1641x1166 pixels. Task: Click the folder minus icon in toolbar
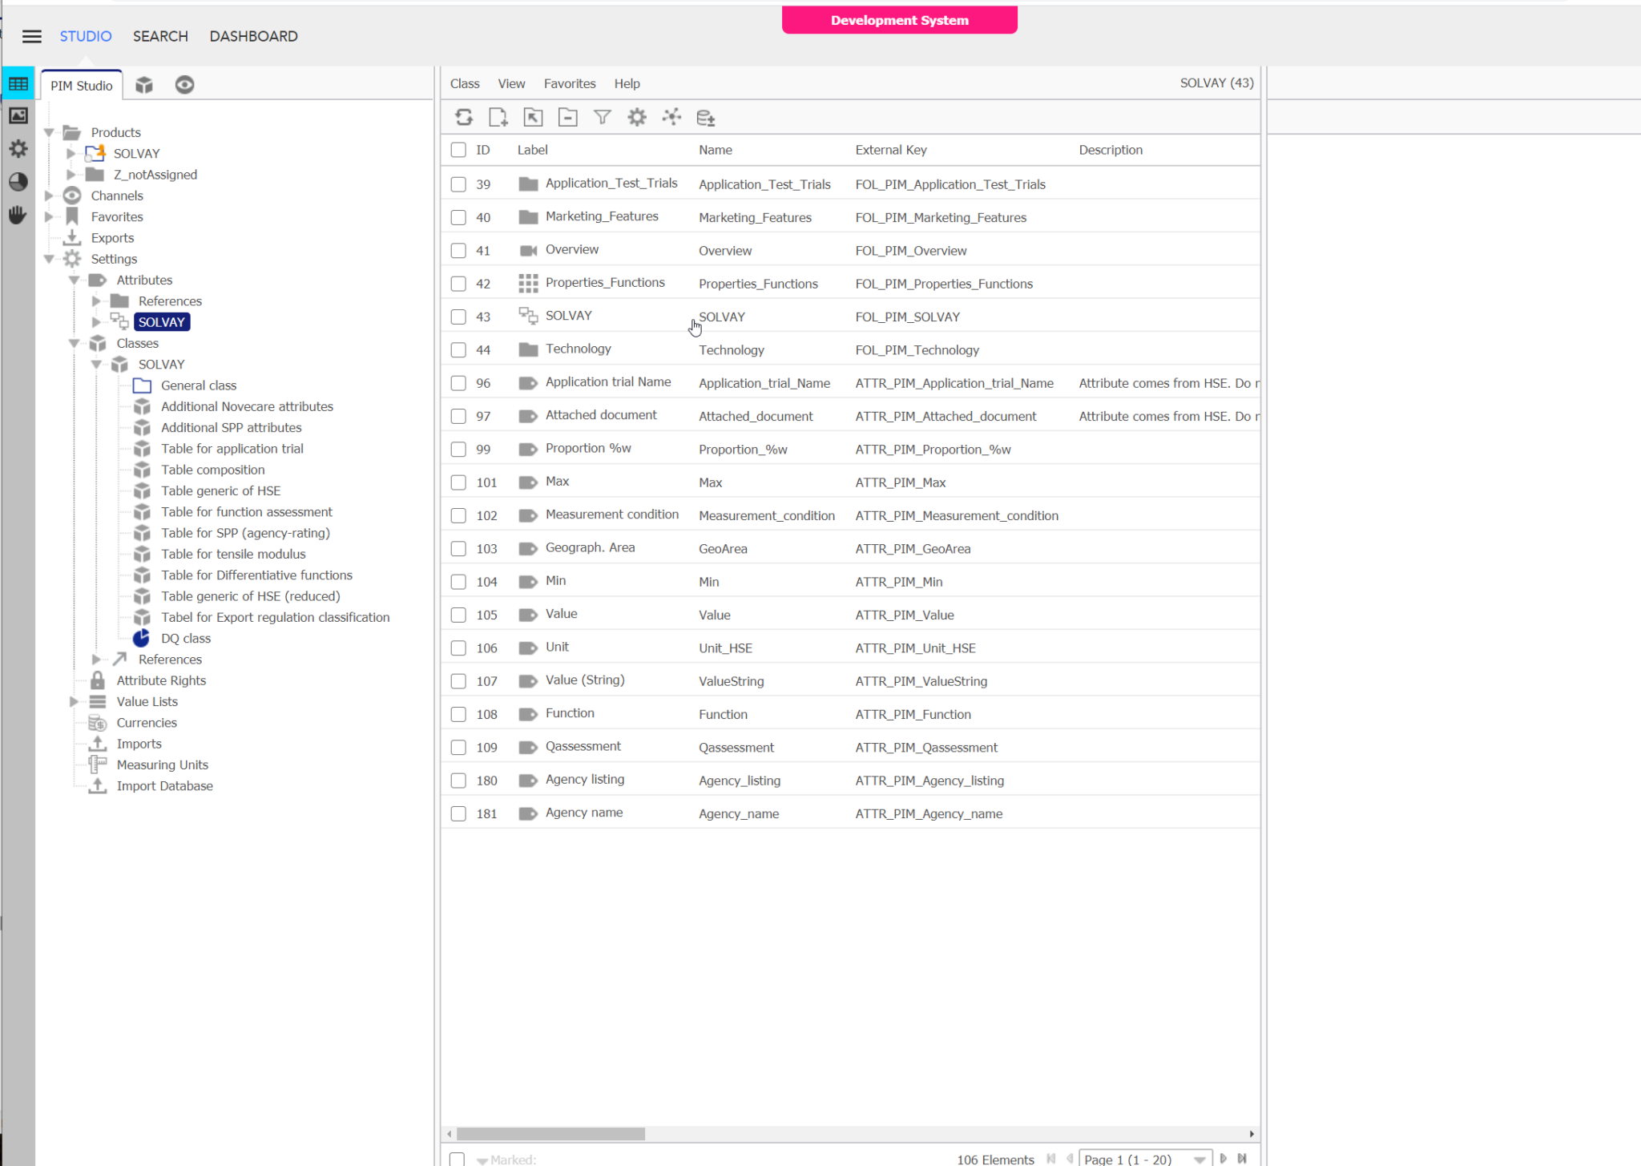click(x=567, y=118)
